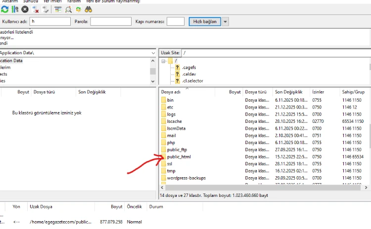
Task: Click the Uzak Dosya queue column header
Action: click(x=61, y=207)
